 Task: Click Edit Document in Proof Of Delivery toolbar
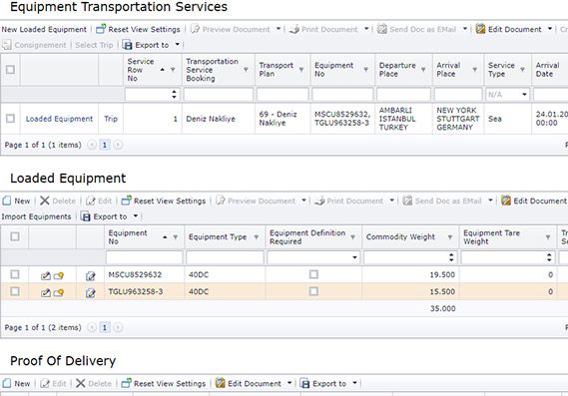(249, 383)
